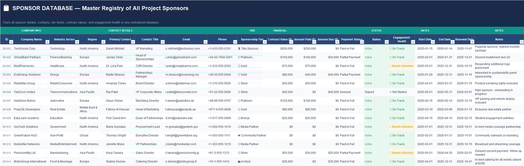Click the s.mitchell@techvision.com email cell
Screen dimensions: 524x166
(x=186, y=48)
